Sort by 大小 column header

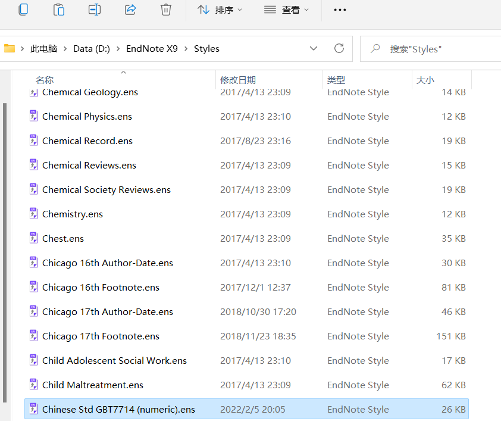click(425, 80)
